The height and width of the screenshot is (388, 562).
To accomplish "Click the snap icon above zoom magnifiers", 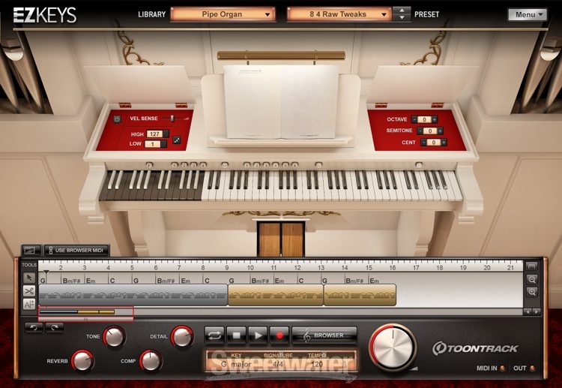I will [x=532, y=266].
